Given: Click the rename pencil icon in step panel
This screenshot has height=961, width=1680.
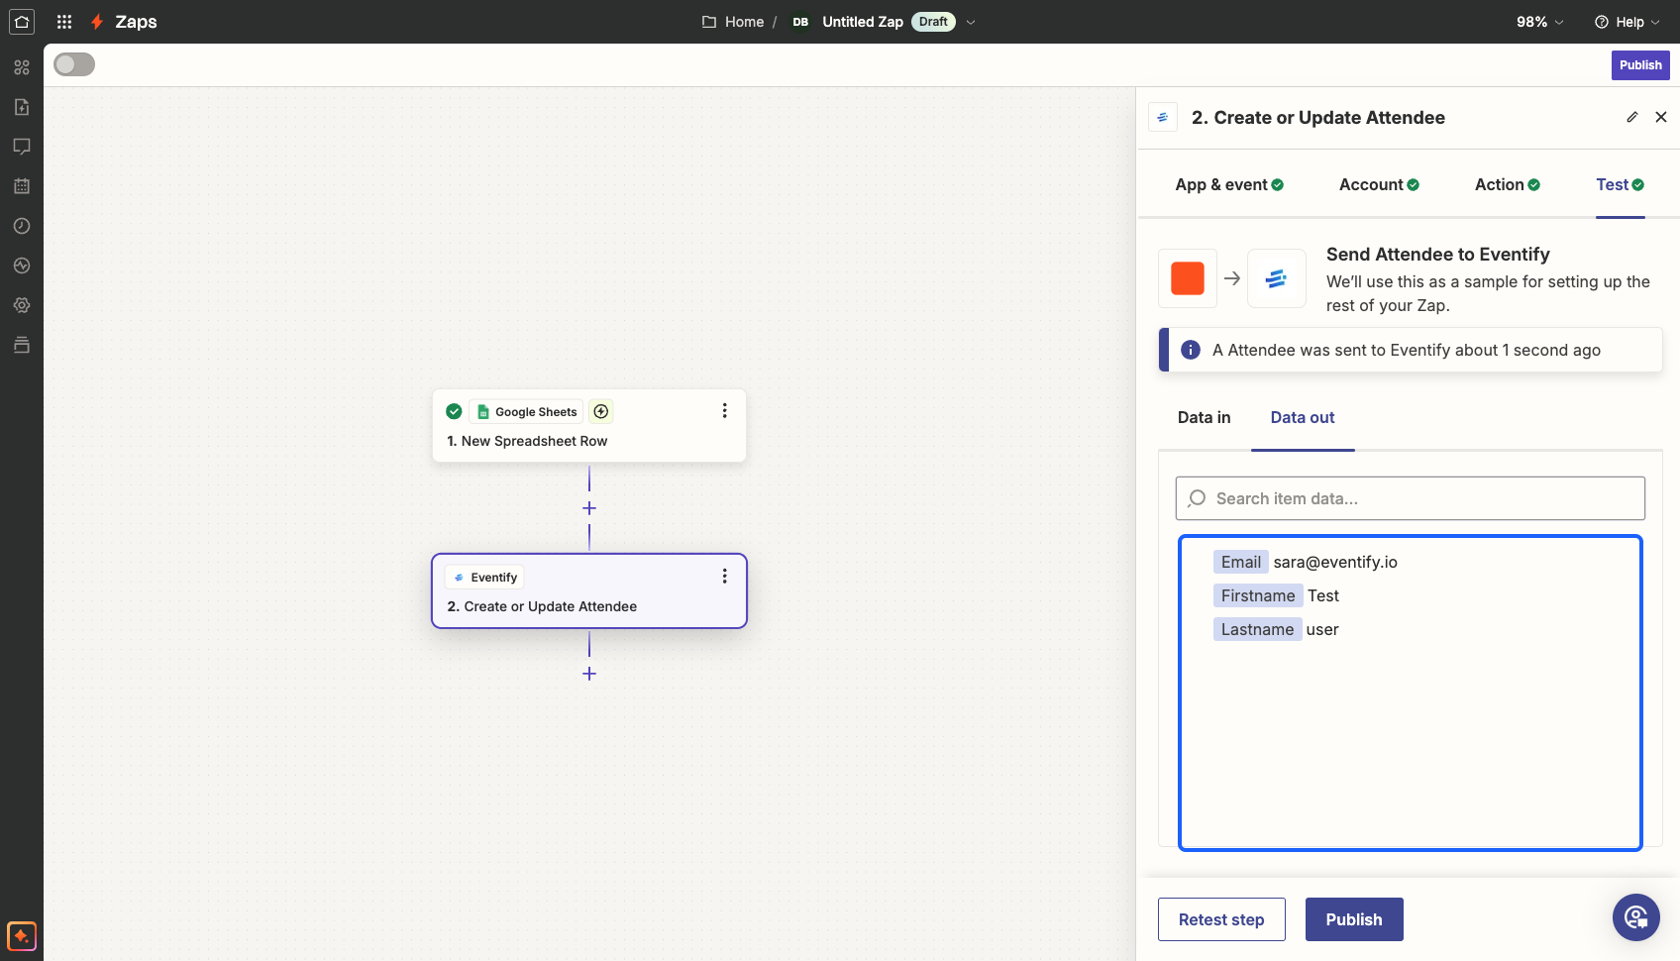Looking at the screenshot, I should (x=1632, y=117).
